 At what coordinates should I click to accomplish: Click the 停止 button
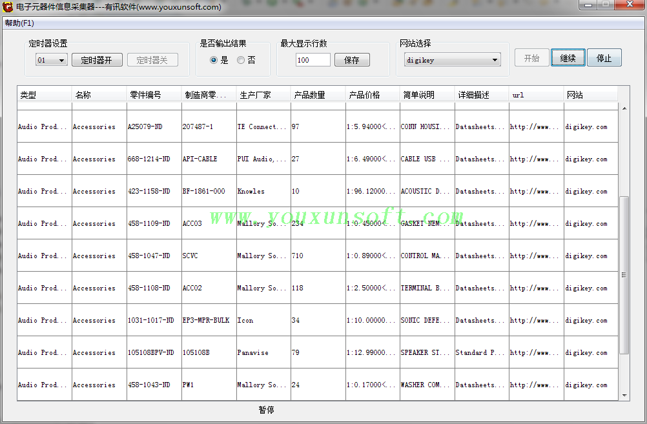tap(604, 58)
